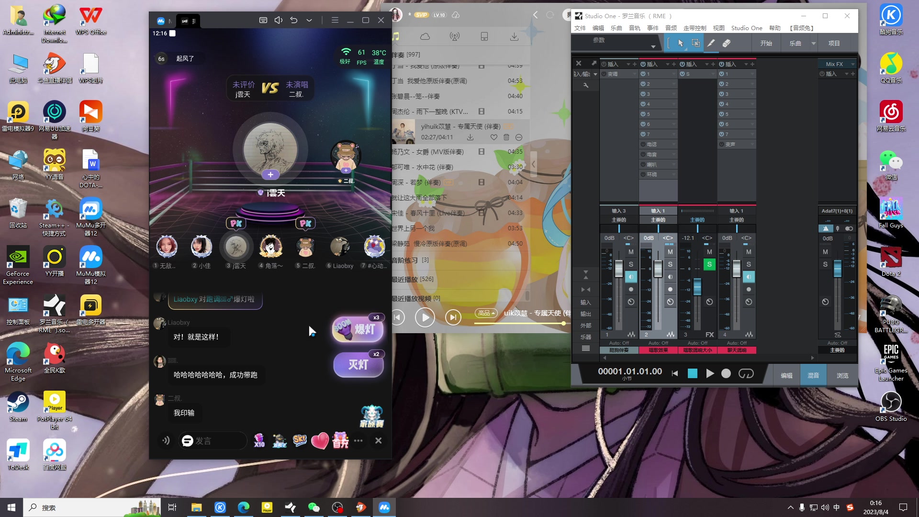The width and height of the screenshot is (919, 517).
Task: Click Play in Studio One transport
Action: tap(710, 373)
